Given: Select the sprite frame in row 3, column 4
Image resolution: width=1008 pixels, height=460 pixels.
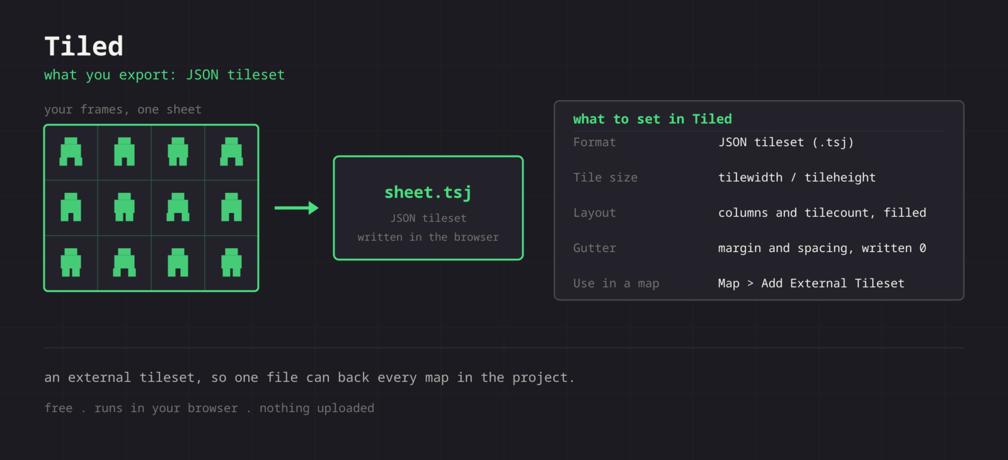Looking at the screenshot, I should click(x=231, y=263).
